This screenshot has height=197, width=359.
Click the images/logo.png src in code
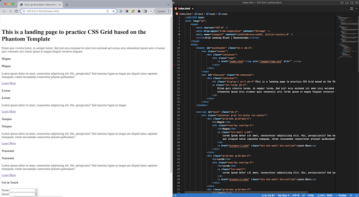[x=270, y=61]
